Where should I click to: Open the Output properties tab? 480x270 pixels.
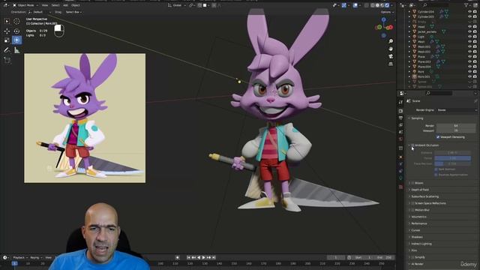coord(400,118)
